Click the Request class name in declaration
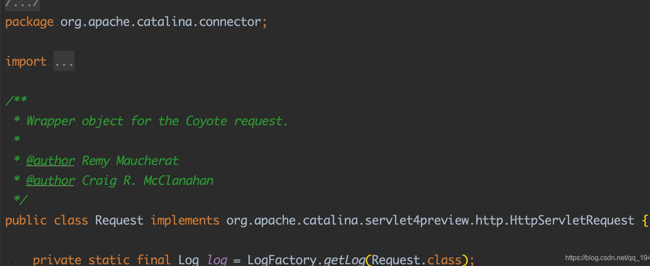 click(119, 220)
